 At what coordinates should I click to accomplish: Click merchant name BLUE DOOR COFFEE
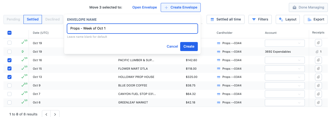point(133,86)
